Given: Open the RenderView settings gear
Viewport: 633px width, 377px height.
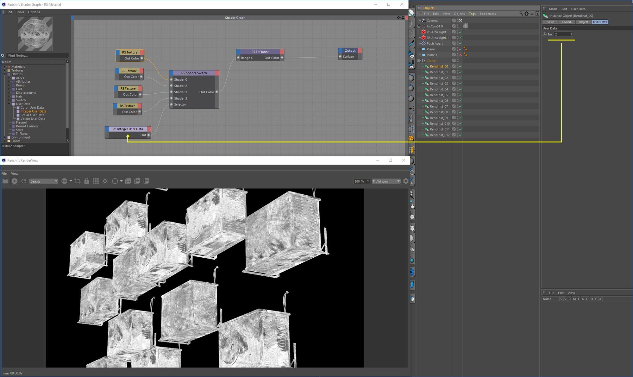Looking at the screenshot, I should tap(406, 181).
